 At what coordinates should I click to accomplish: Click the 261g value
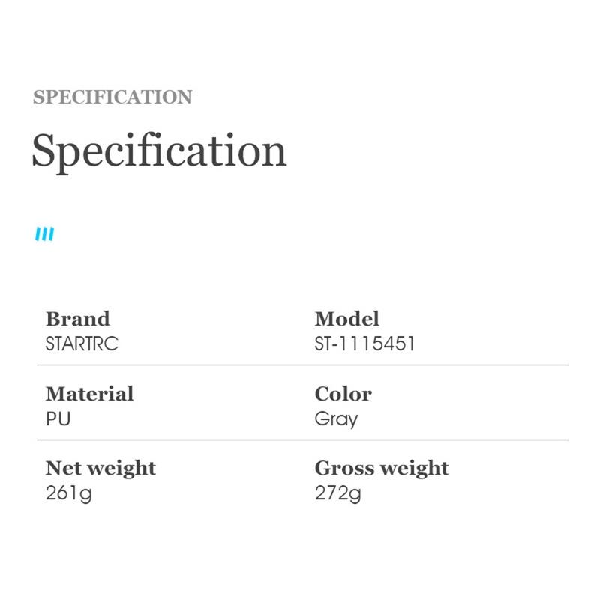pos(68,494)
